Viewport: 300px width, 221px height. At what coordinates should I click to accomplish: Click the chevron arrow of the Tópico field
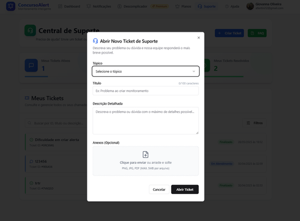click(x=194, y=71)
